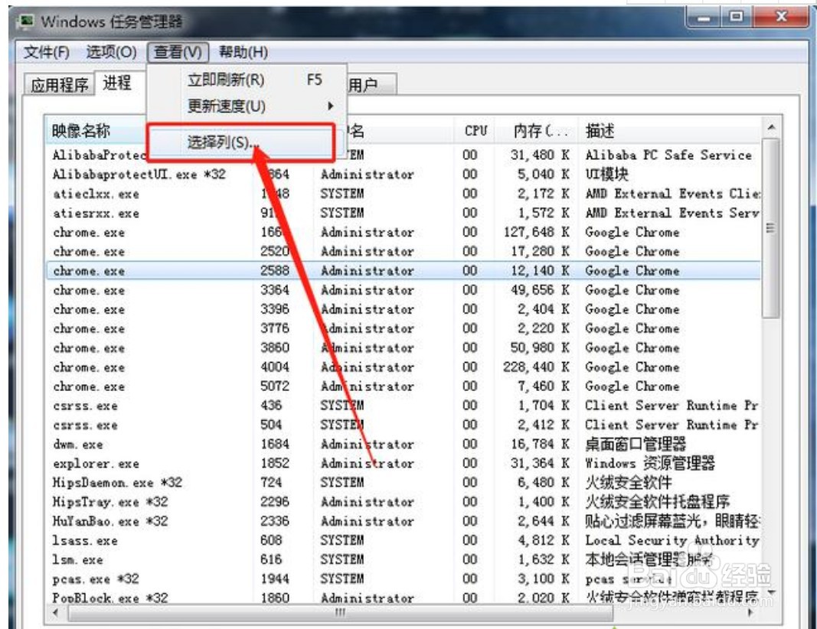The image size is (817, 629).
Task: Select chrome.exe with PID 4004
Action: (x=404, y=367)
